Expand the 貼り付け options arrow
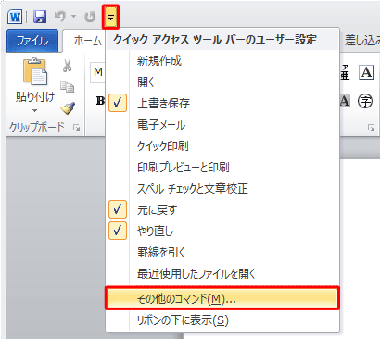380x339 pixels. (x=35, y=110)
